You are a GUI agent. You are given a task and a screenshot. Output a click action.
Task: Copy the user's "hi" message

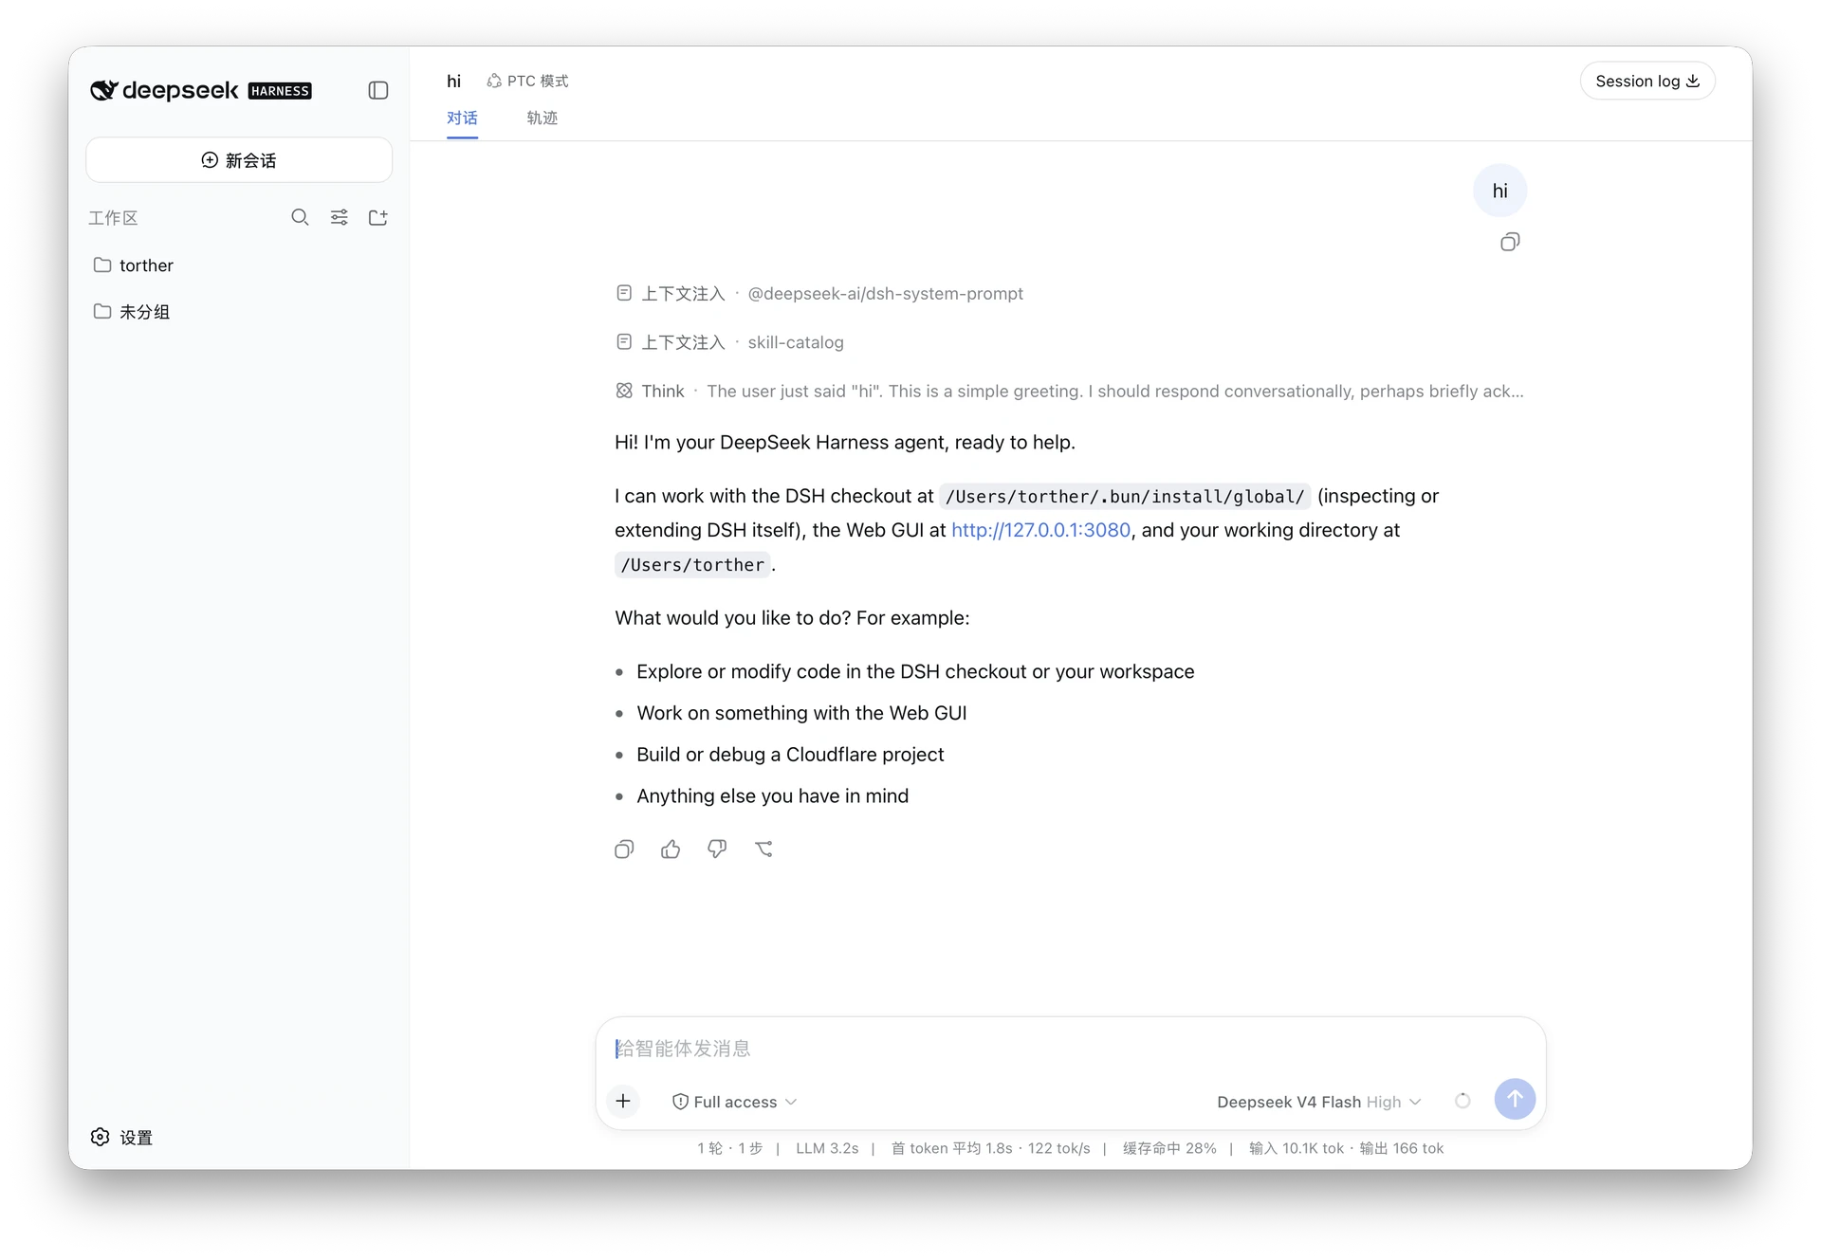coord(1510,242)
